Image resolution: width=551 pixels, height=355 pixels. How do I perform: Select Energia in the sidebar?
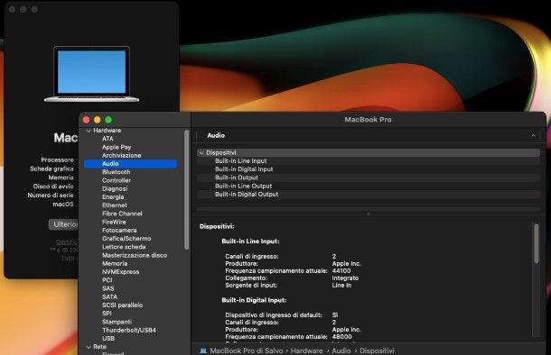[x=113, y=197]
